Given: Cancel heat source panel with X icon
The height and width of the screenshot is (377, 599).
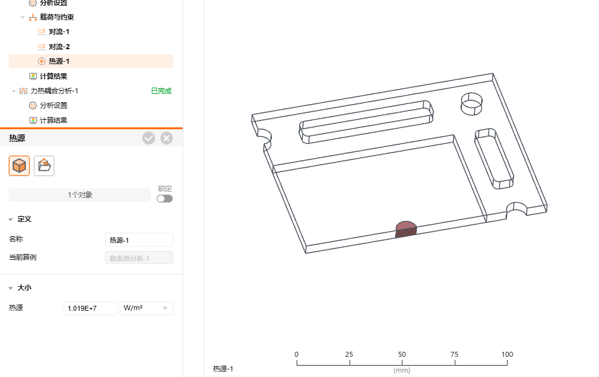Looking at the screenshot, I should [x=166, y=138].
